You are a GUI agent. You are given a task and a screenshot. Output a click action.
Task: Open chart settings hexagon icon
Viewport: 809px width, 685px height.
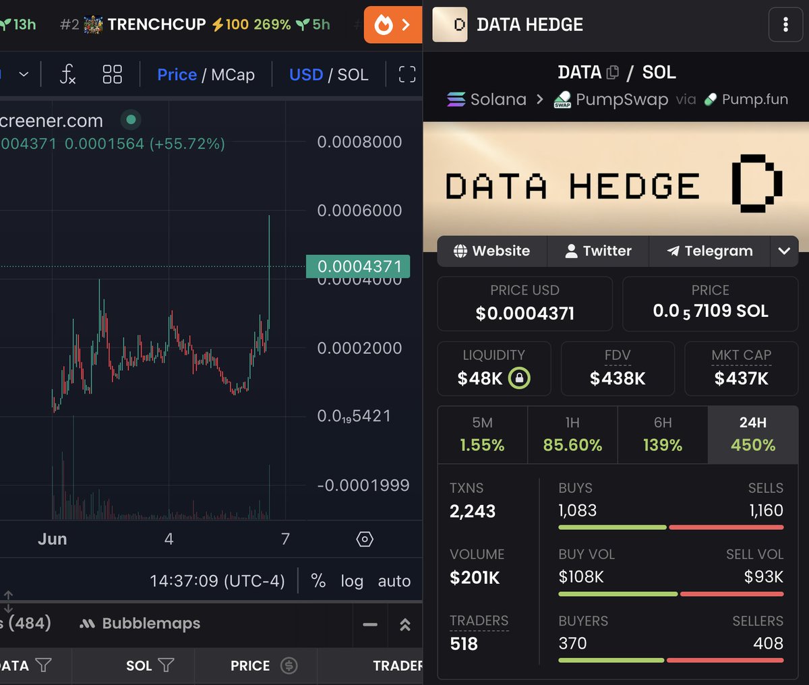[365, 539]
